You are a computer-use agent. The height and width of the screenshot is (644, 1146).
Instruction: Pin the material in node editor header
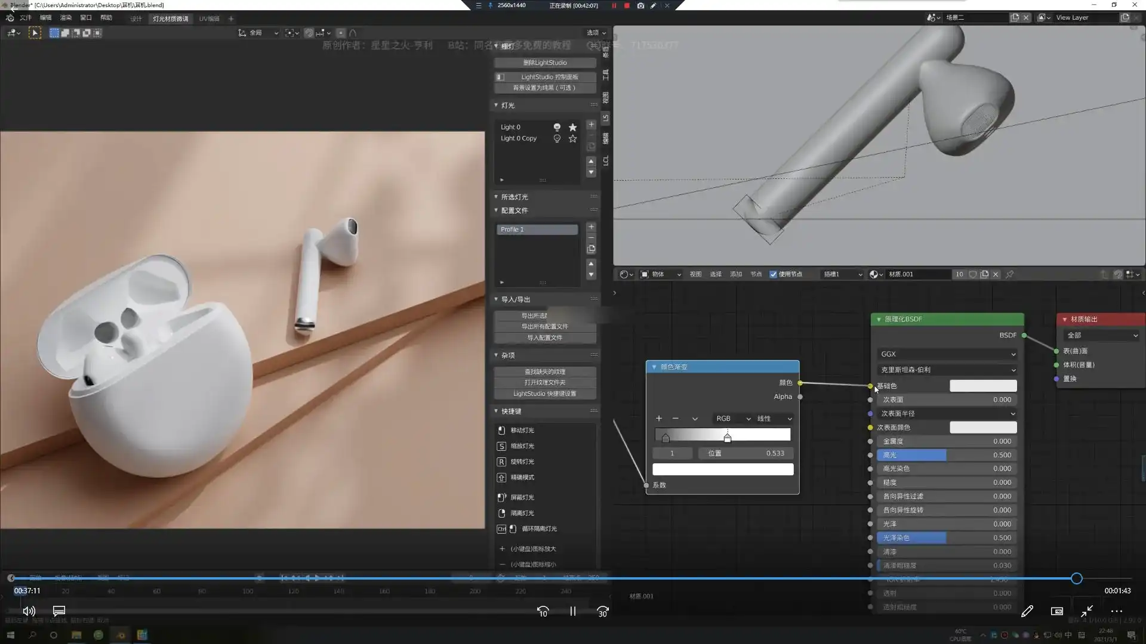pos(1010,274)
